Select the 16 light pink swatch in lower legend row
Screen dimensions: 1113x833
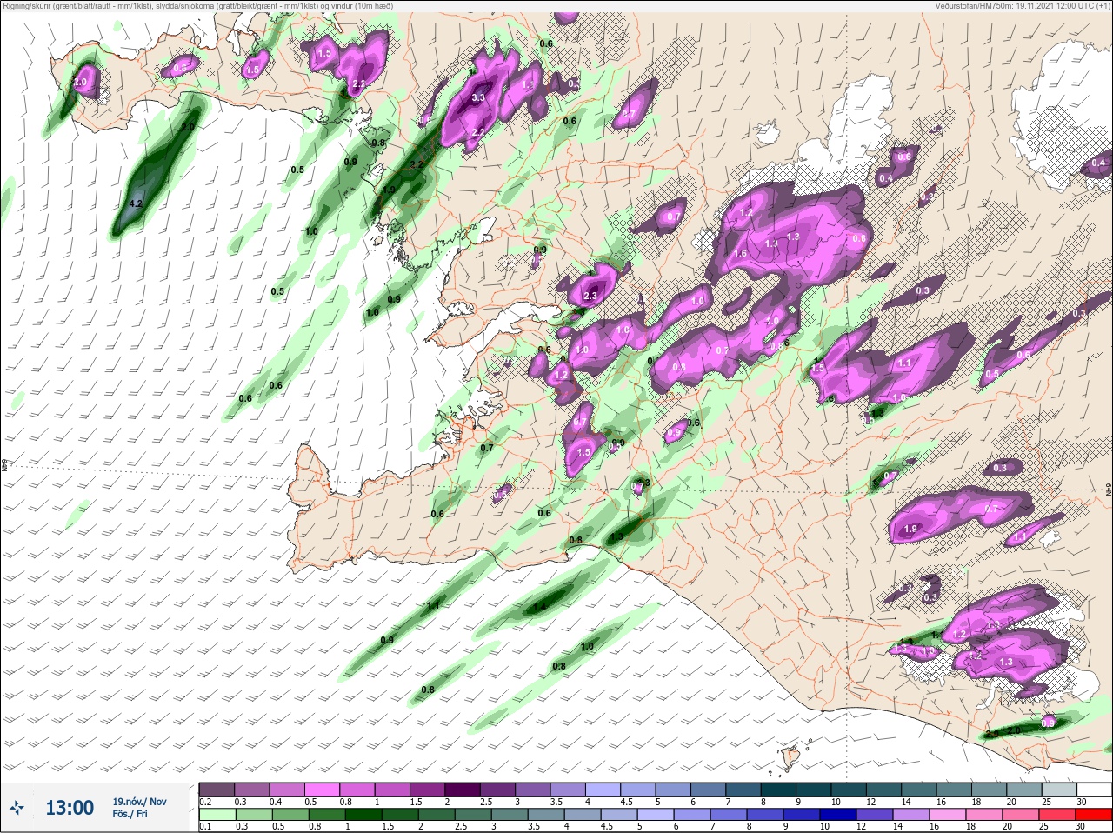coord(946,814)
